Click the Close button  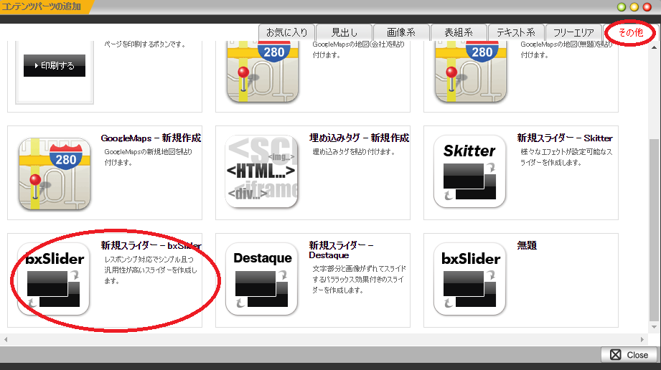[629, 355]
